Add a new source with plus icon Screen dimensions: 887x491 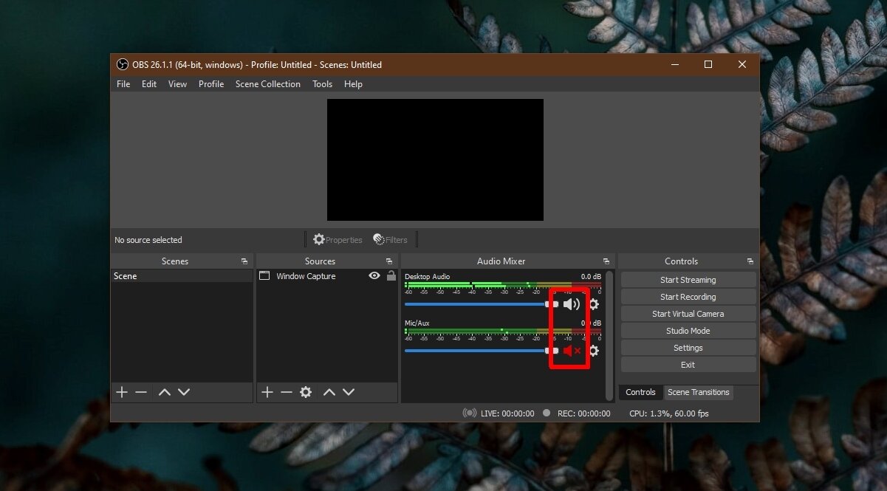pos(267,393)
